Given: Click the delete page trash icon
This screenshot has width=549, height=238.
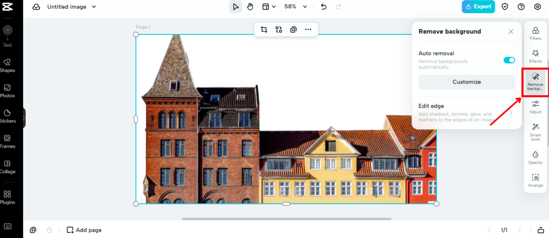Looking at the screenshot, I should tap(49, 230).
